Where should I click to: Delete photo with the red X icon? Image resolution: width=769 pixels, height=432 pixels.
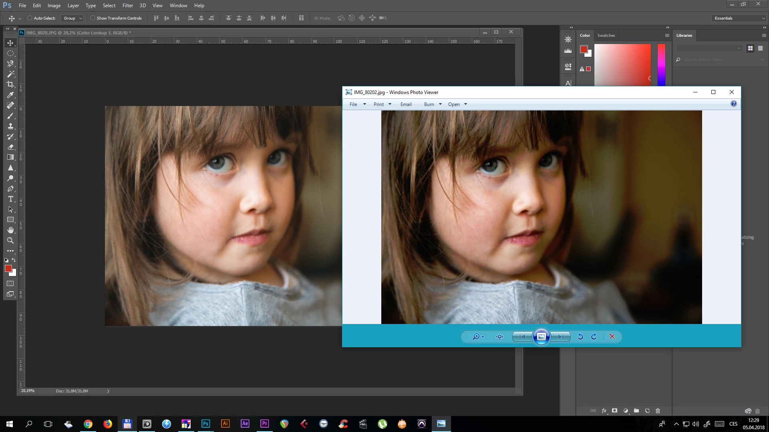612,336
